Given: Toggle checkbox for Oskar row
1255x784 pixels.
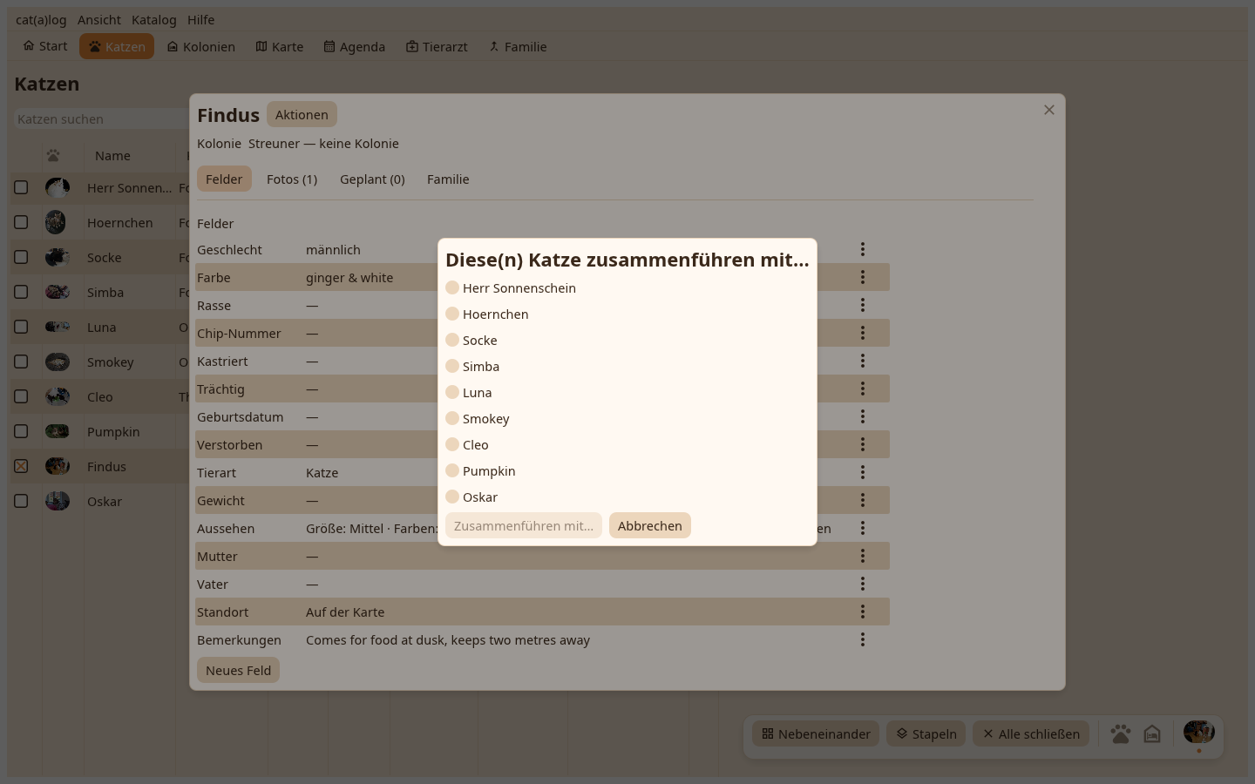Looking at the screenshot, I should click(x=21, y=501).
